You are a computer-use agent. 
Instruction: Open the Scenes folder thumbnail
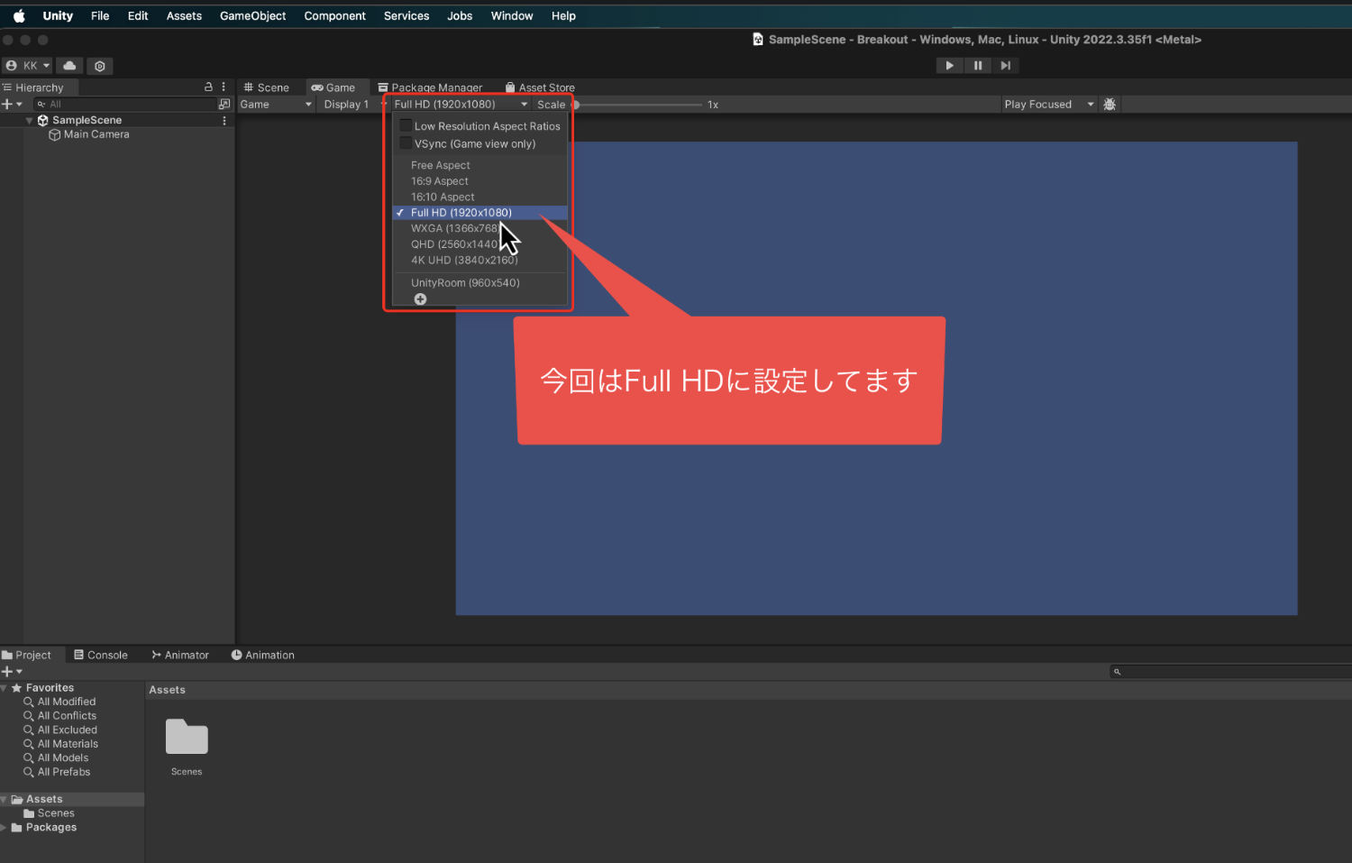click(x=187, y=738)
